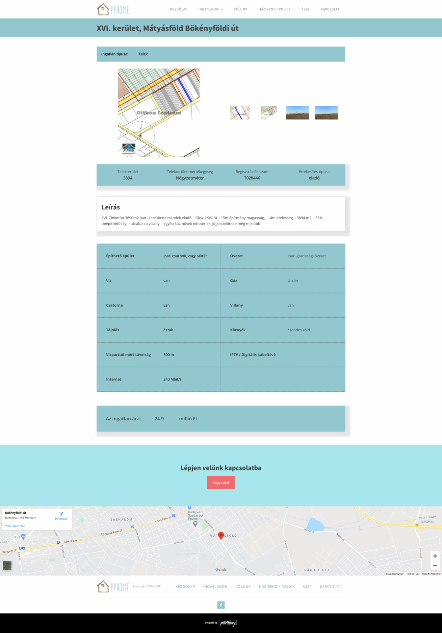Open View larger map link
This screenshot has width=442, height=633.
(15, 526)
